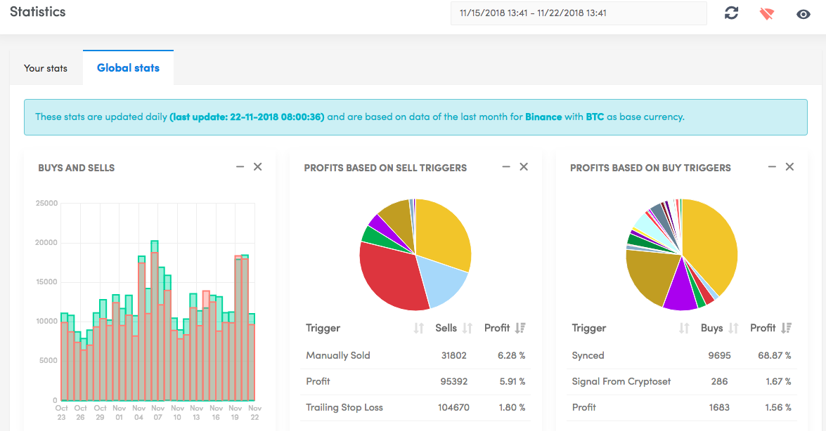The image size is (826, 431).
Task: Click the refresh statistics icon
Action: (731, 13)
